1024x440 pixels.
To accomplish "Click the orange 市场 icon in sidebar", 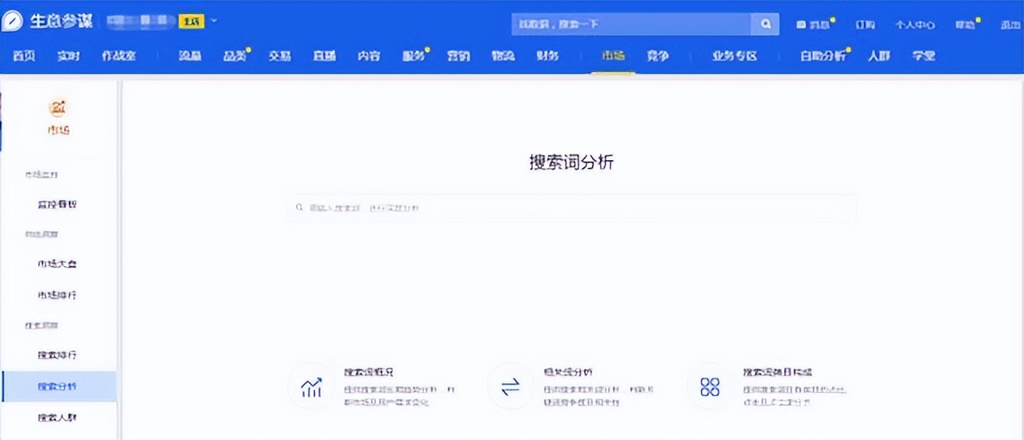I will coord(58,108).
